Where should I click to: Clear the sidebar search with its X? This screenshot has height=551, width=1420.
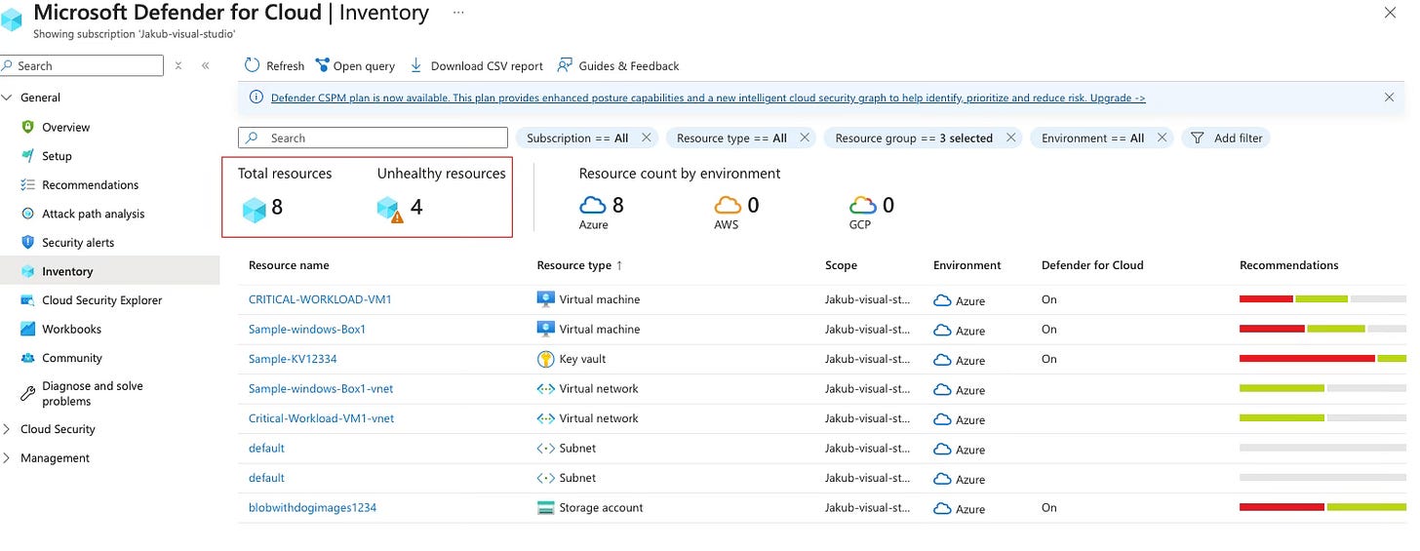click(178, 65)
